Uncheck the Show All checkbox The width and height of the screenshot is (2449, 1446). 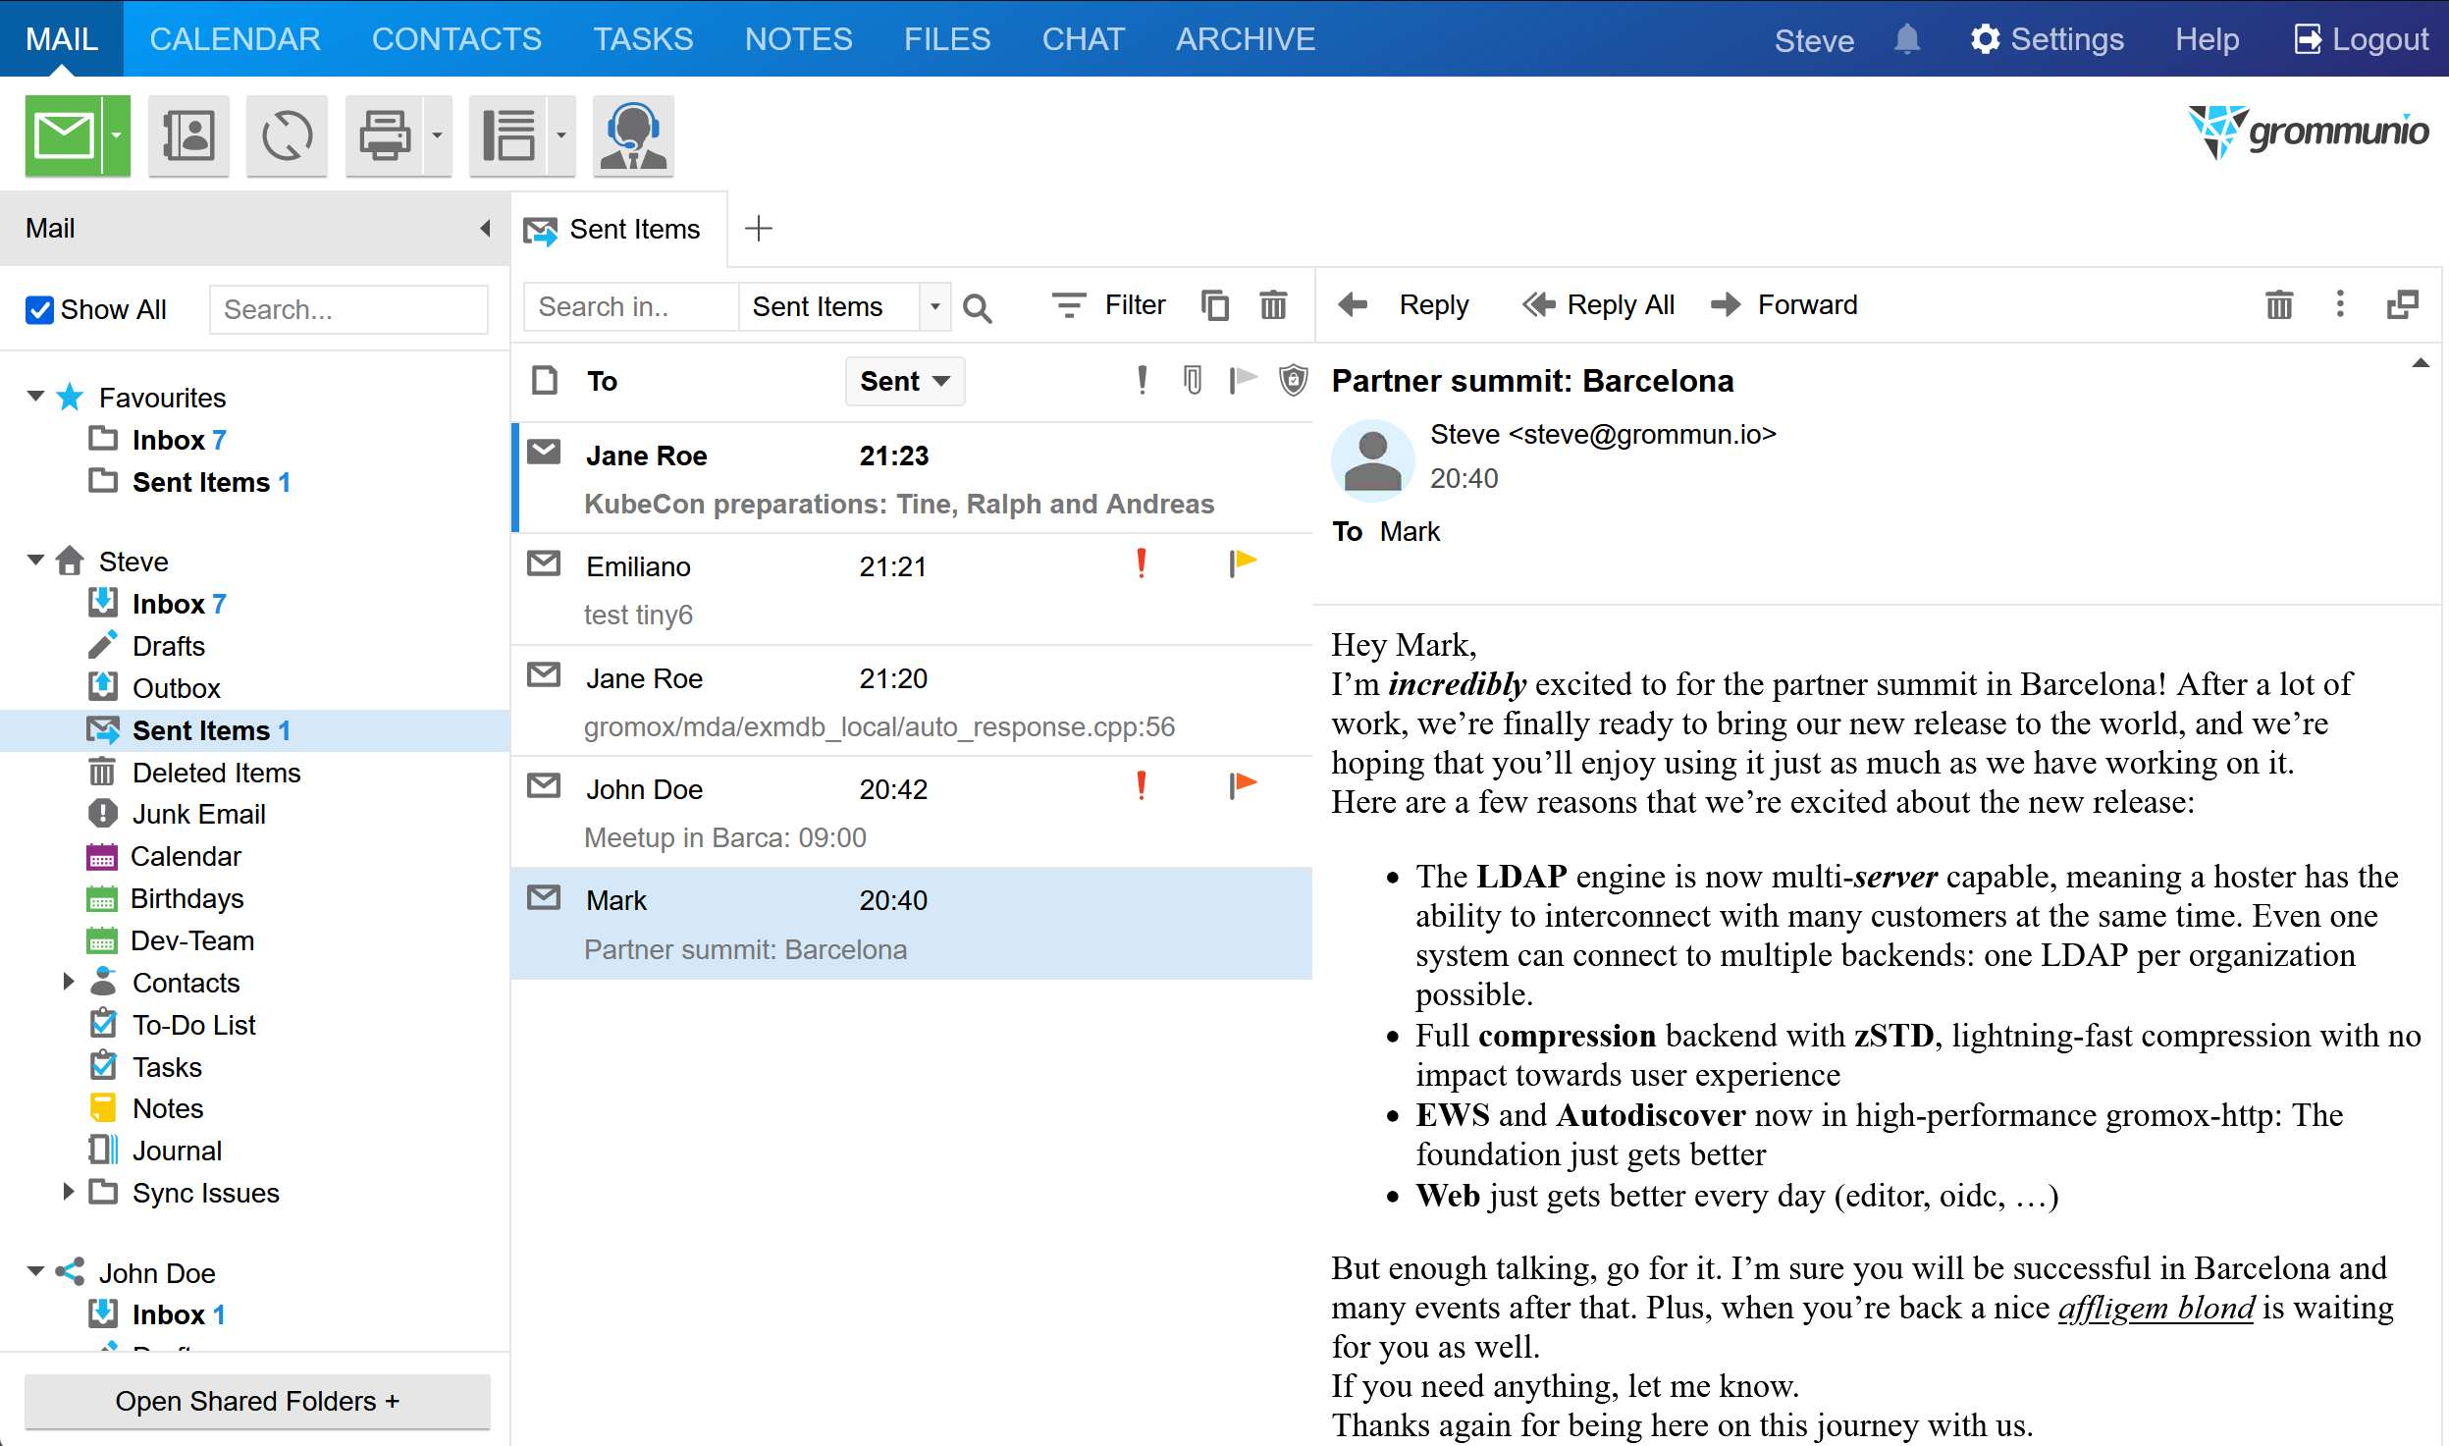40,310
